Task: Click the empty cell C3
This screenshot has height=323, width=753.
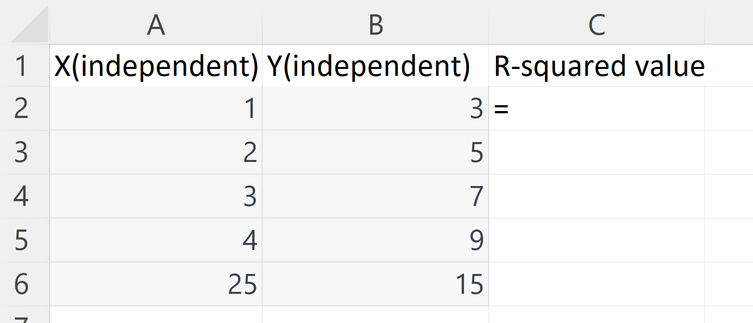Action: click(x=596, y=153)
